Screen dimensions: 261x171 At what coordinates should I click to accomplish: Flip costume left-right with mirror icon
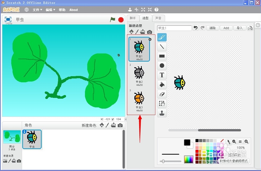250,28
